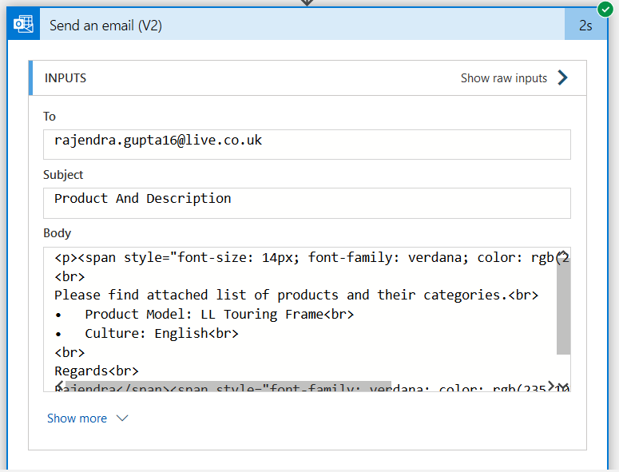This screenshot has width=619, height=472.
Task: Click the chevron beside Show raw inputs
Action: 563,77
